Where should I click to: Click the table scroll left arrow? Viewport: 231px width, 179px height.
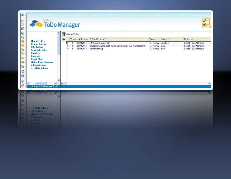coord(62,83)
